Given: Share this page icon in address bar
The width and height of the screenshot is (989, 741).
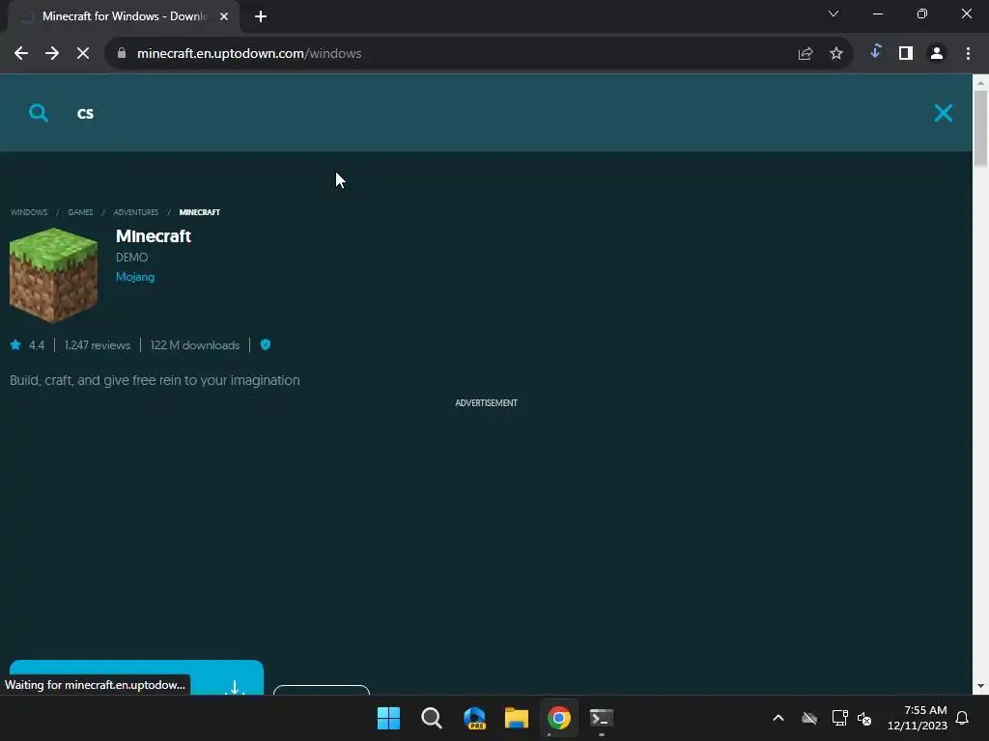Looking at the screenshot, I should click(x=805, y=54).
